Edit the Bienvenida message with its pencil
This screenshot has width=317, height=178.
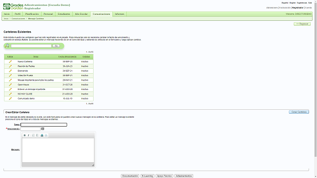pyautogui.click(x=10, y=71)
